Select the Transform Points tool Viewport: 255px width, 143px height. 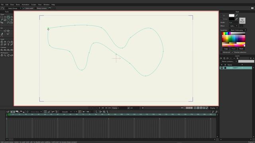point(5,17)
